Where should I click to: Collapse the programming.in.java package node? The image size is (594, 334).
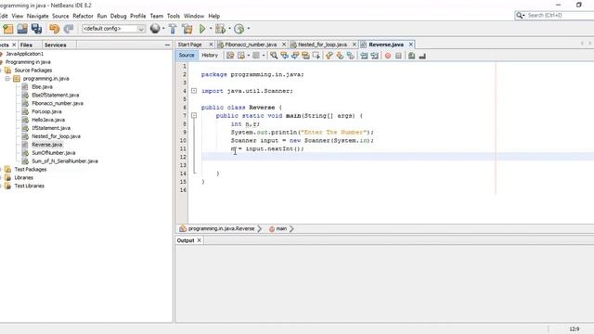[7, 78]
